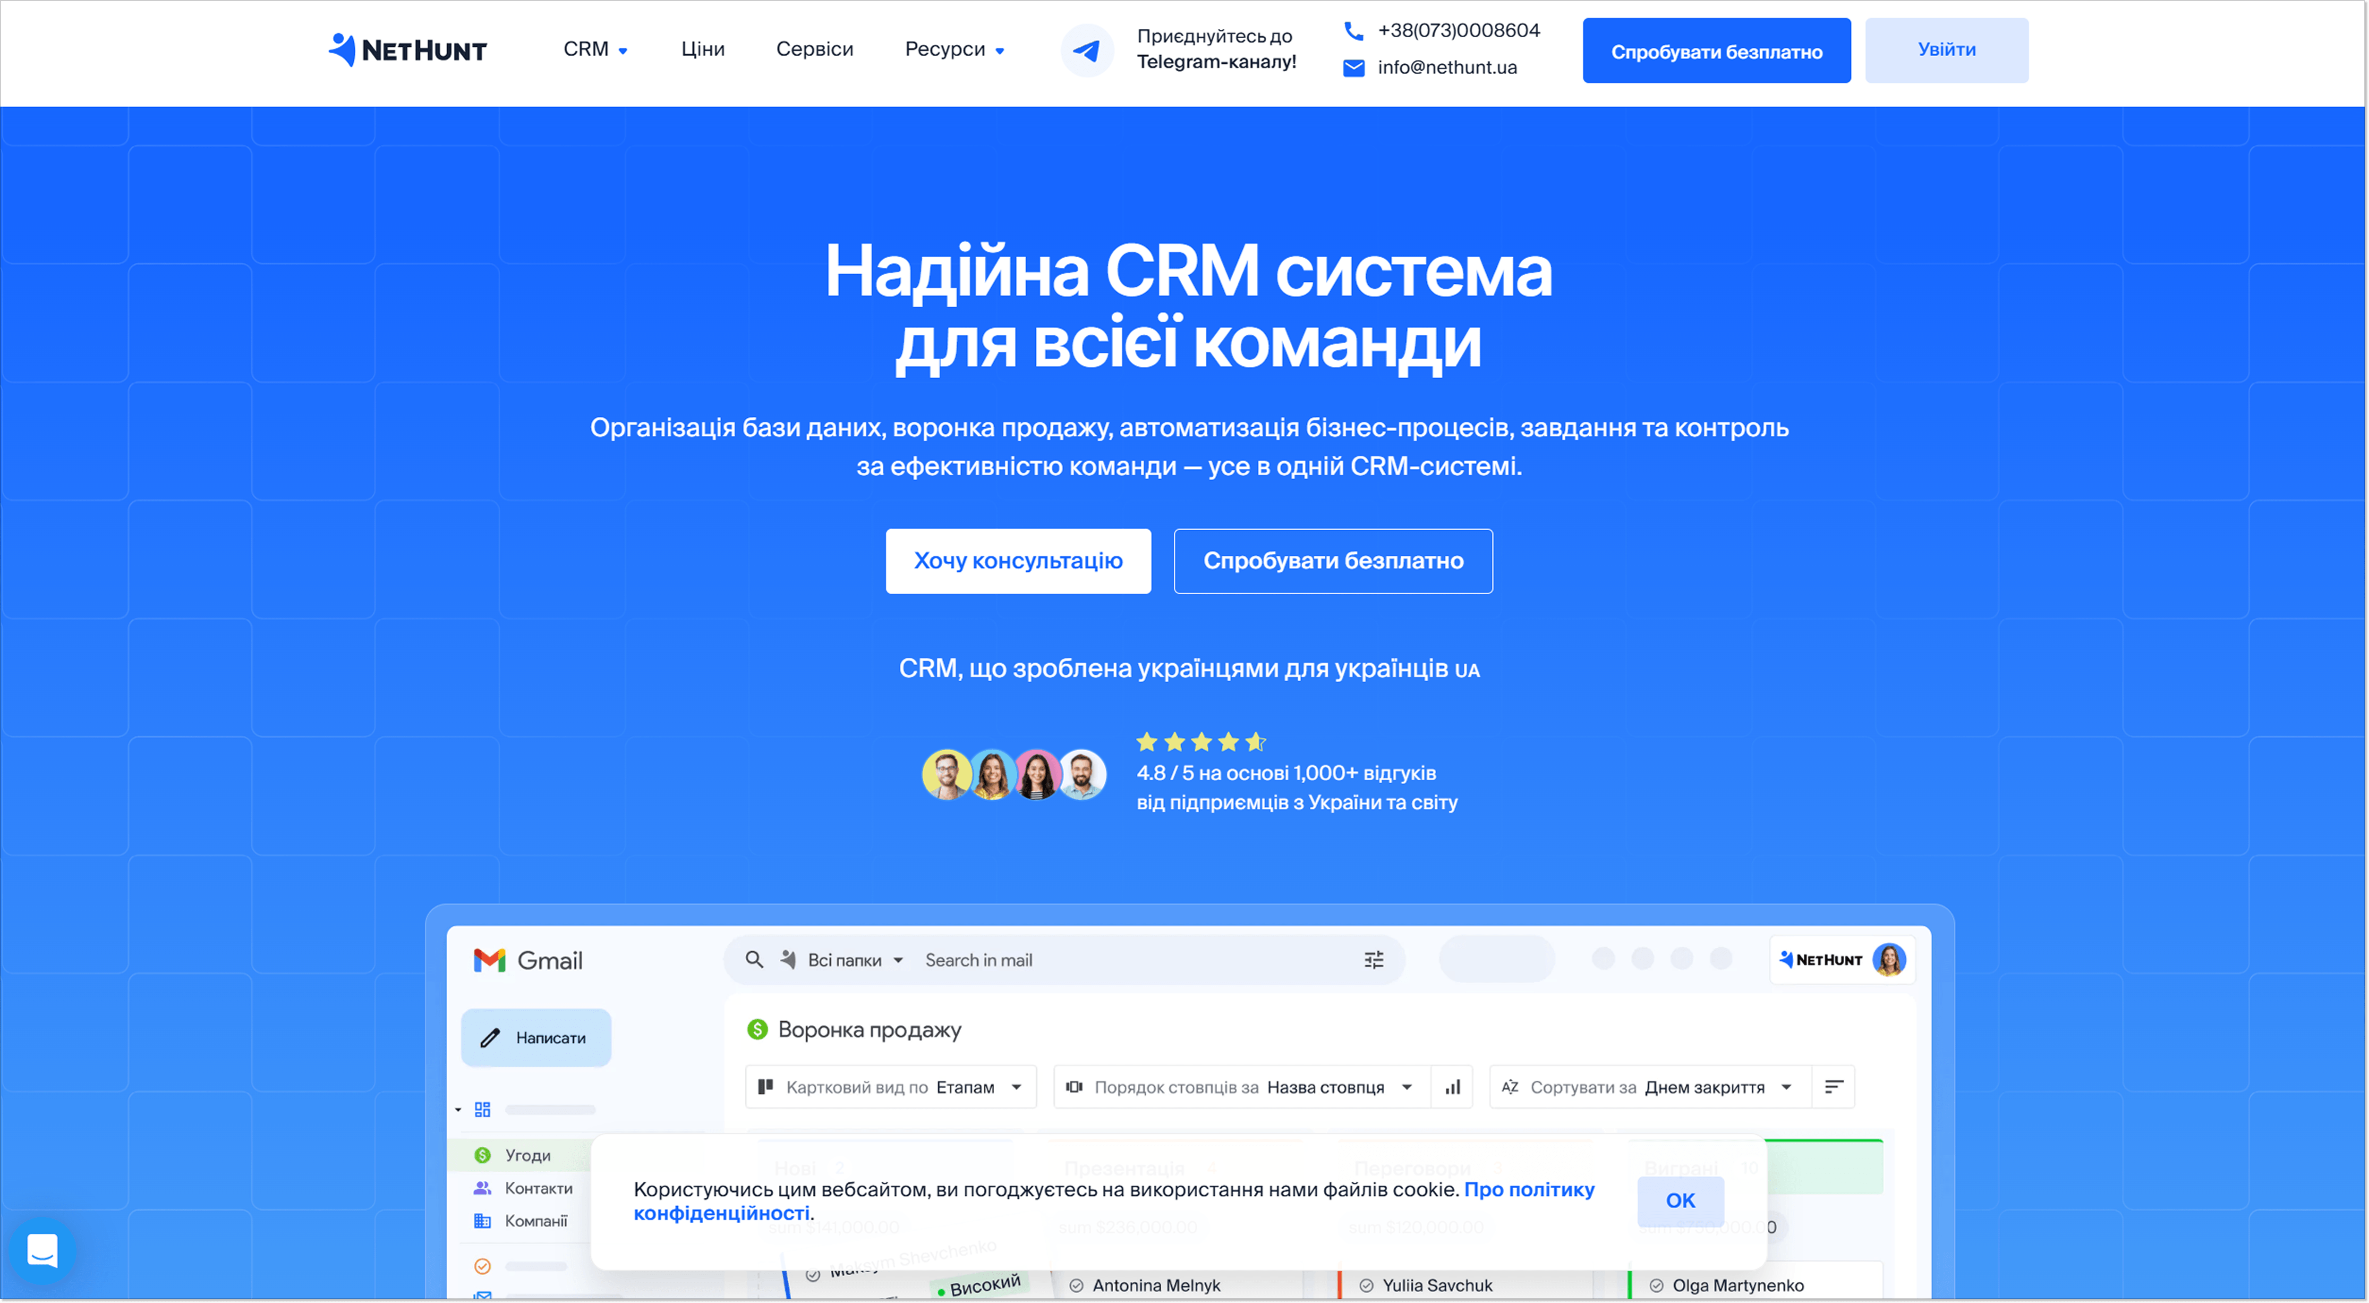Toggle the check circle next to Yuliia Savchuk

point(1367,1285)
